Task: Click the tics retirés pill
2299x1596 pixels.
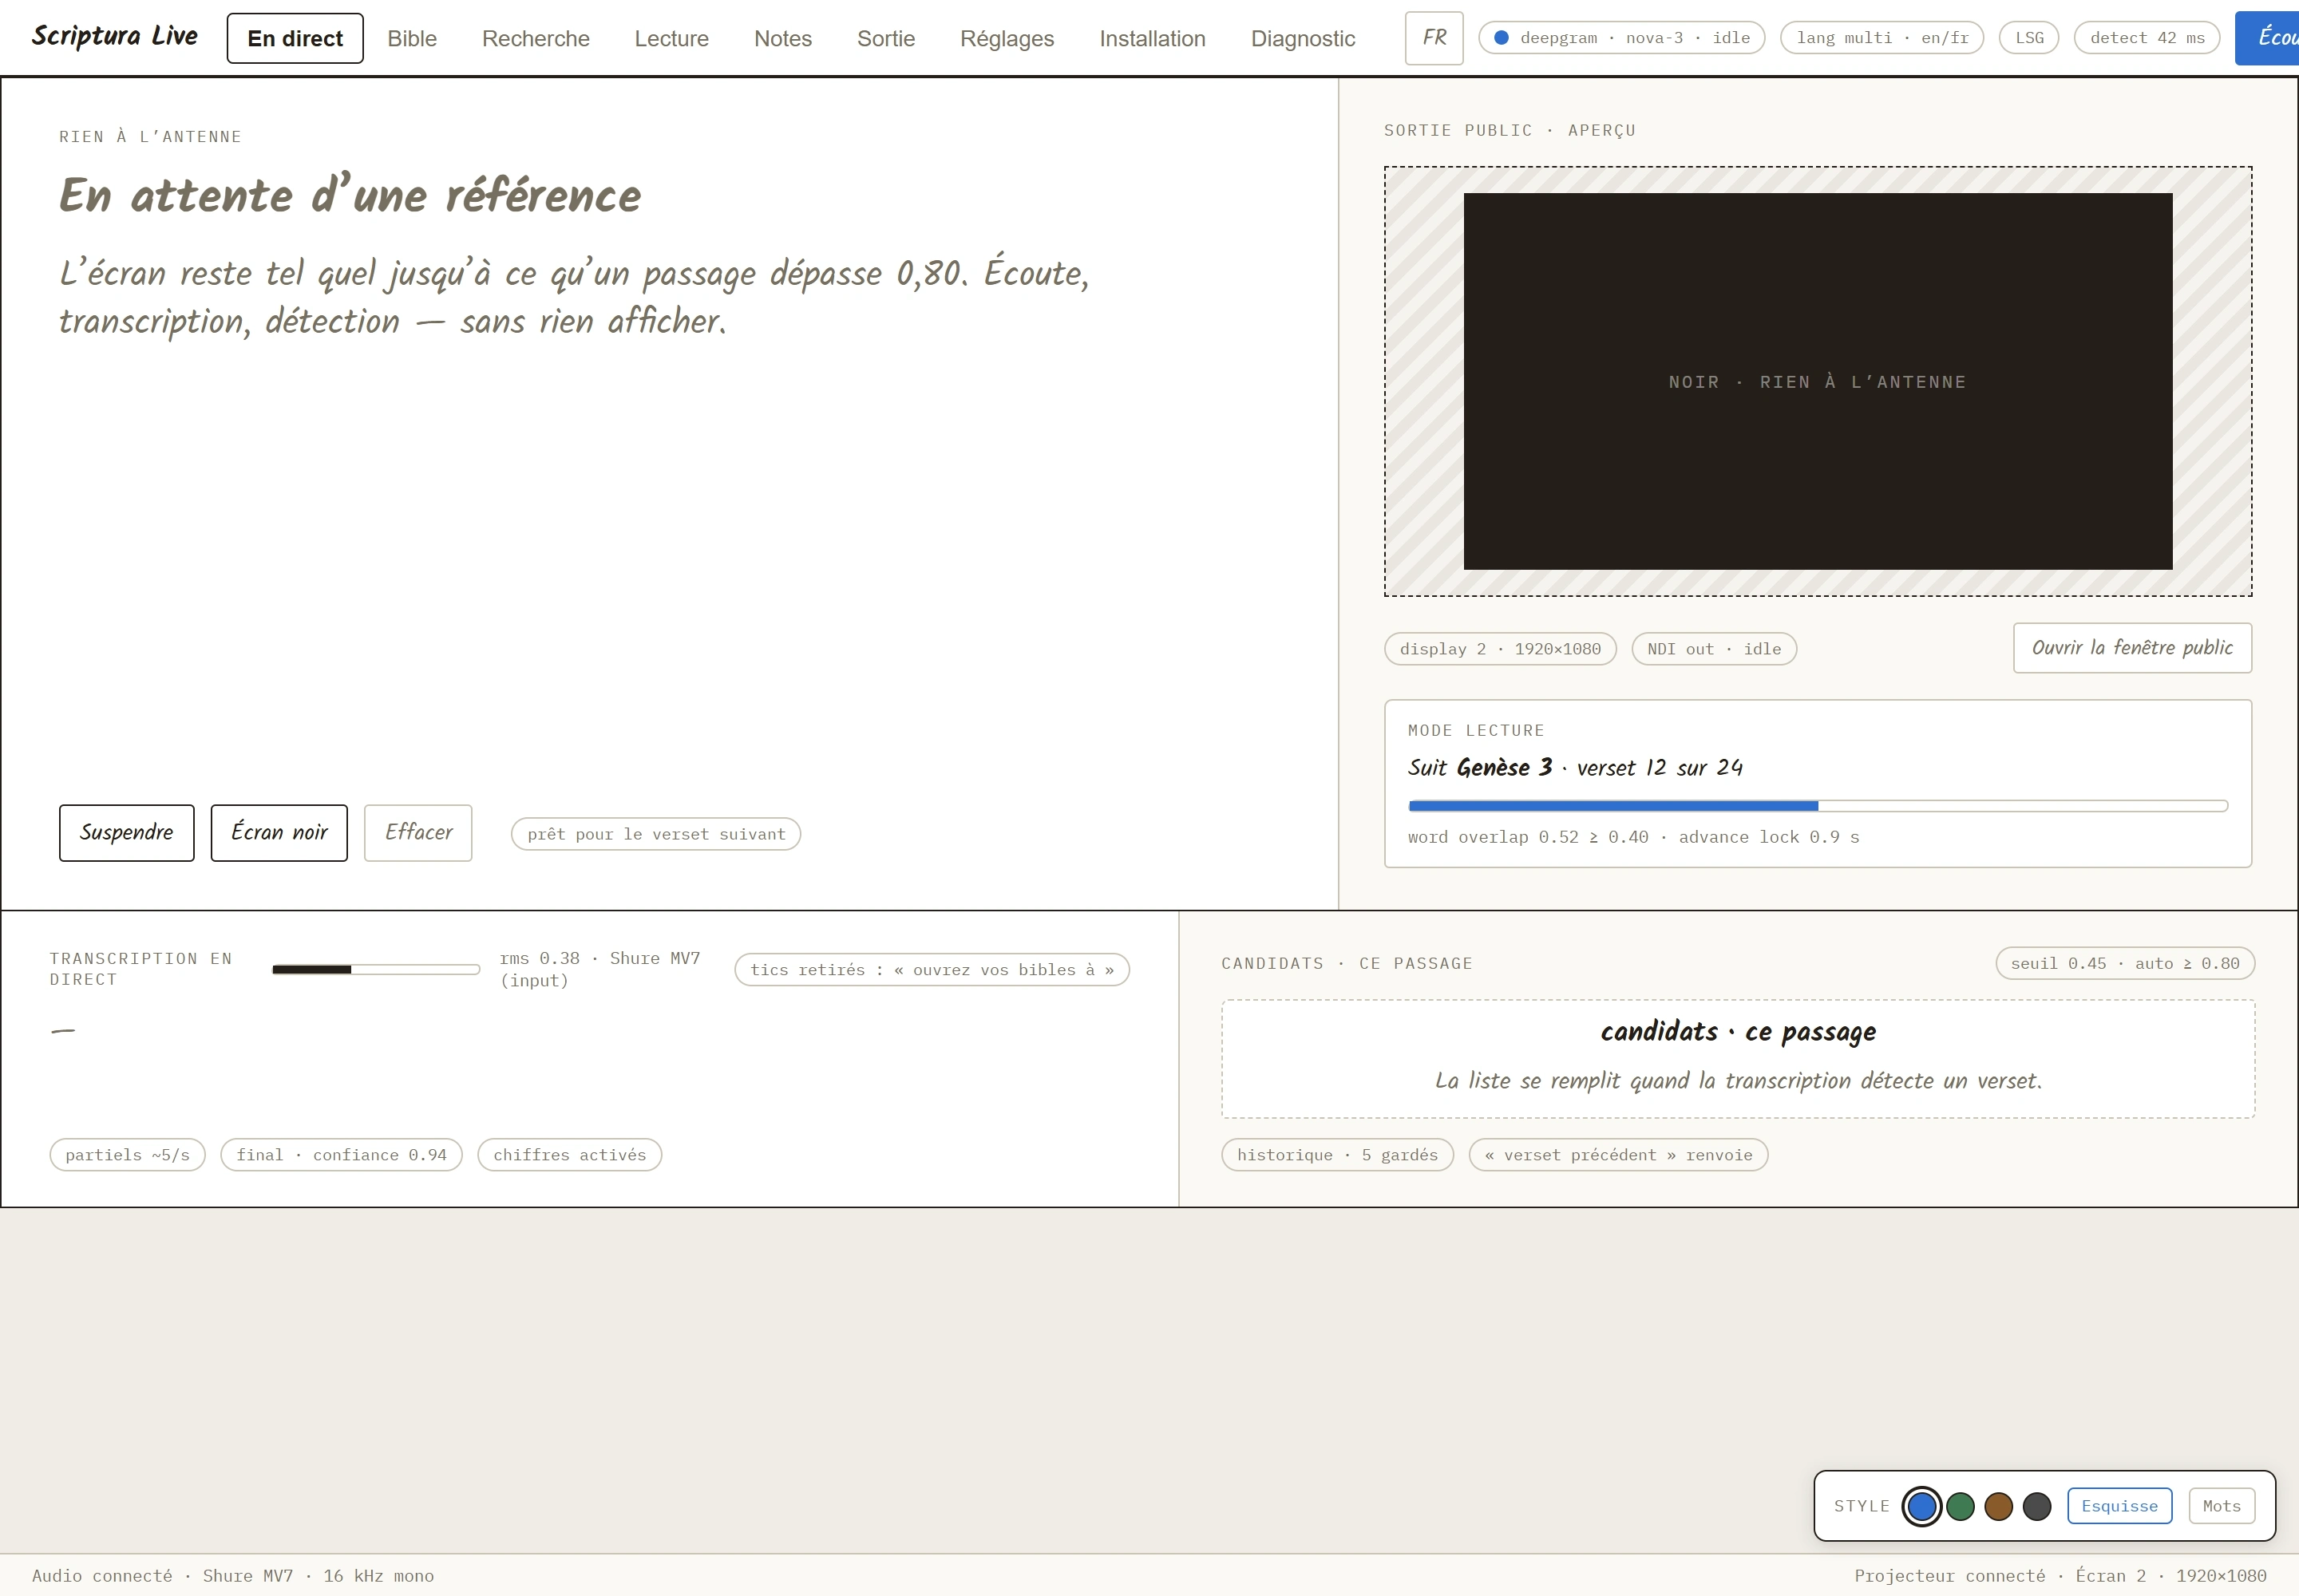Action: pyautogui.click(x=932, y=970)
